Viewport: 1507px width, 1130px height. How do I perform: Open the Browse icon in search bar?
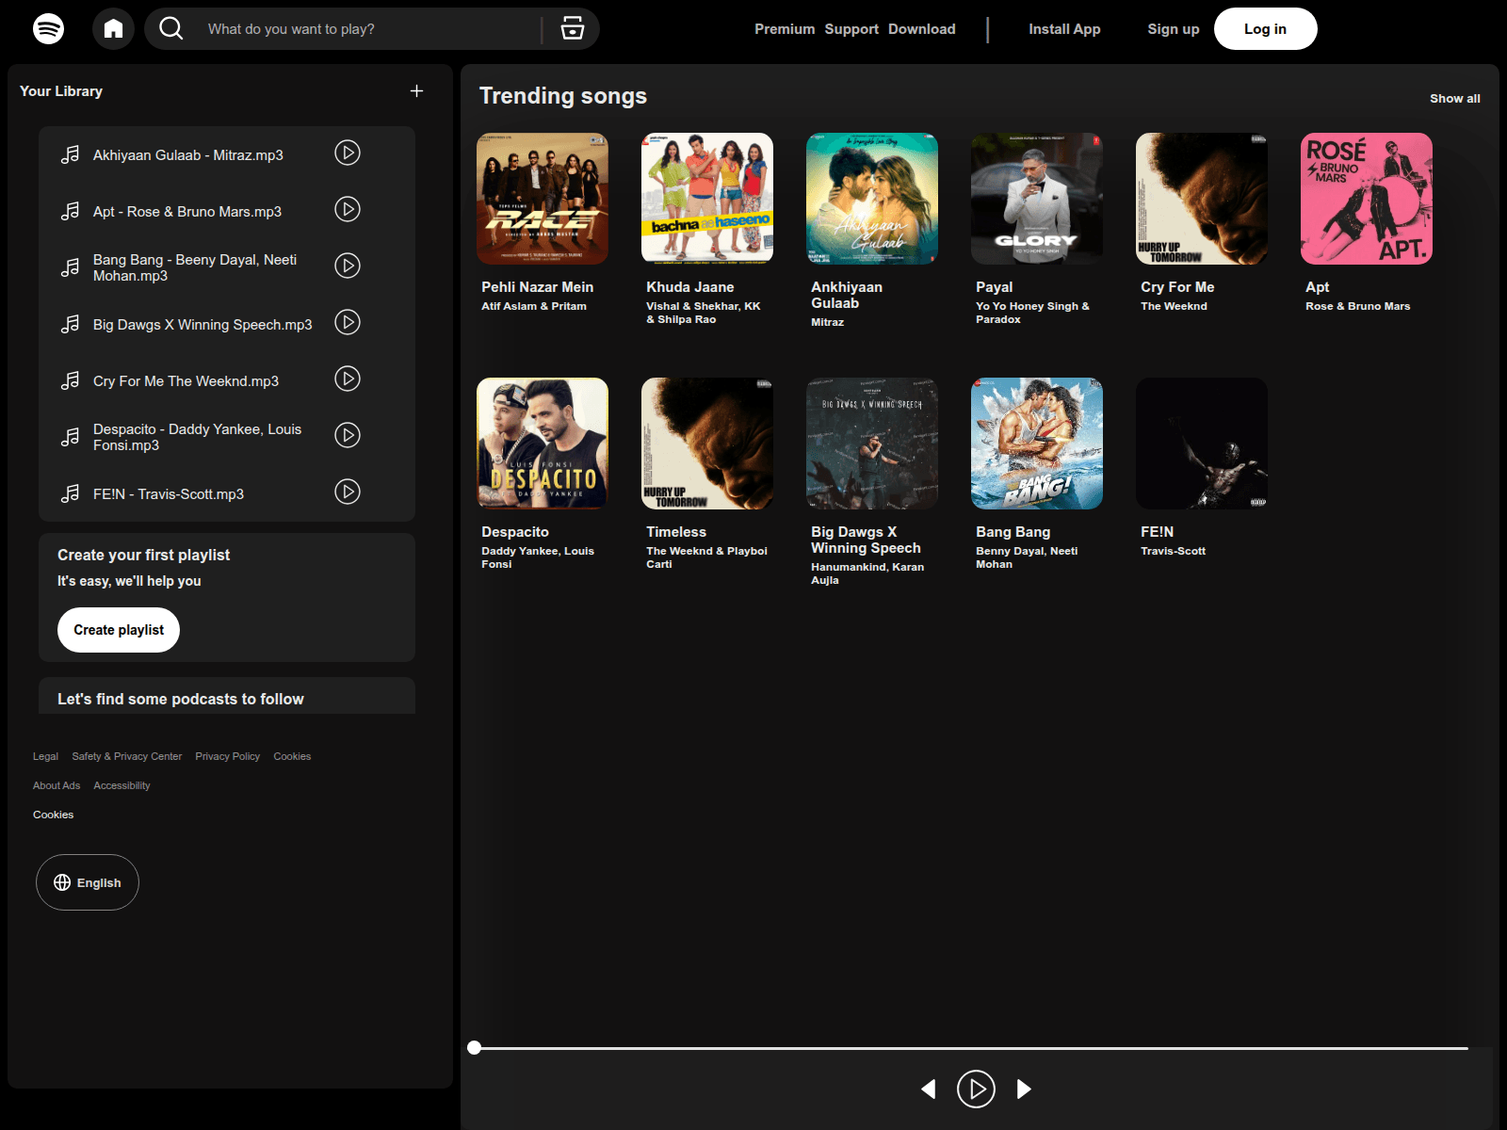pyautogui.click(x=572, y=28)
